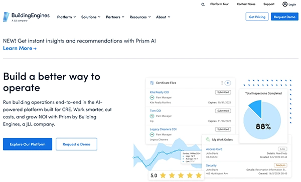Viewport: 301px width, 182px height.
Task: Click the 5.0 rating value
Action: (x=154, y=175)
